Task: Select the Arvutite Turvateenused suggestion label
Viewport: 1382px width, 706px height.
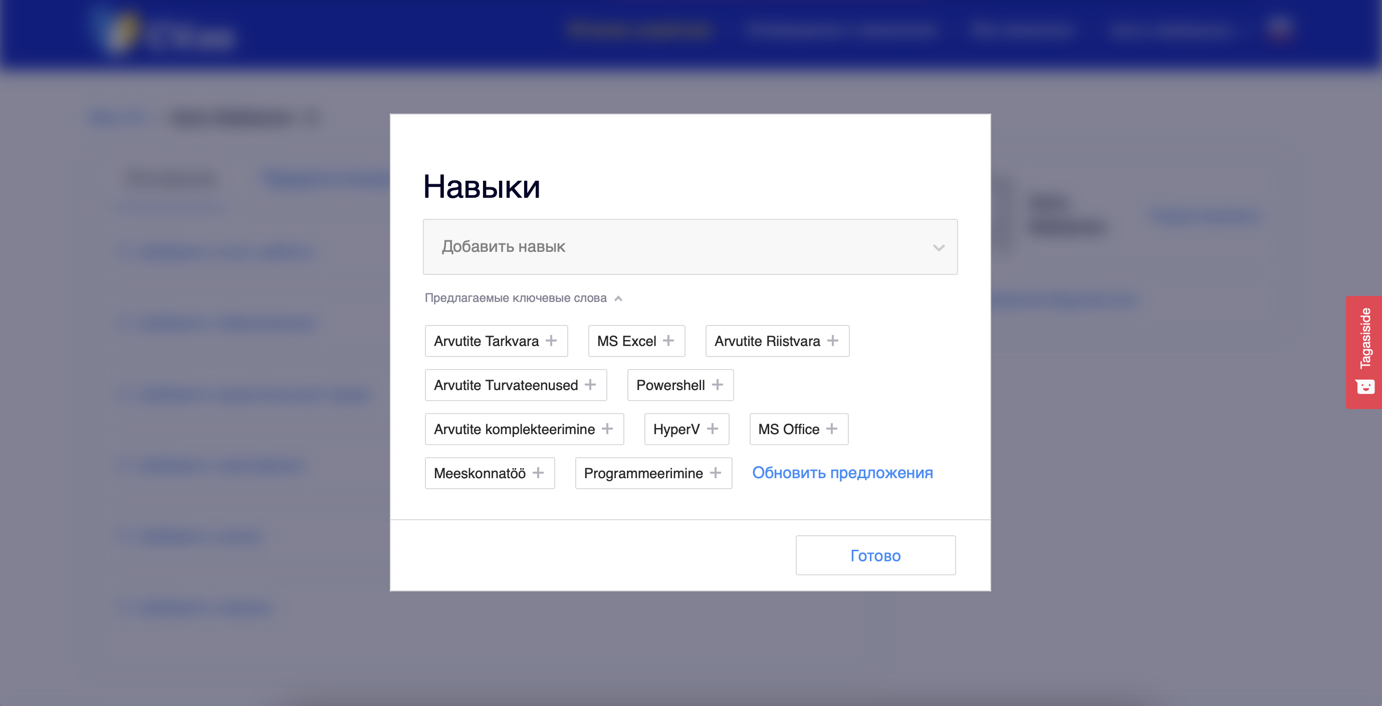Action: coord(506,385)
